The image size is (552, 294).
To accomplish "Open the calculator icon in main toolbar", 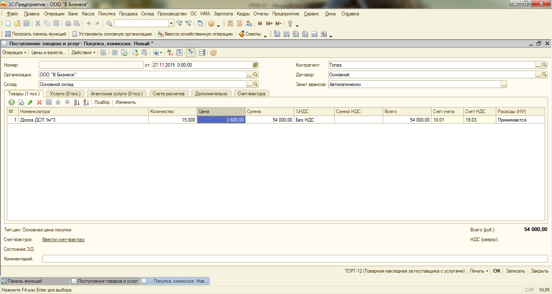I will click(230, 23).
